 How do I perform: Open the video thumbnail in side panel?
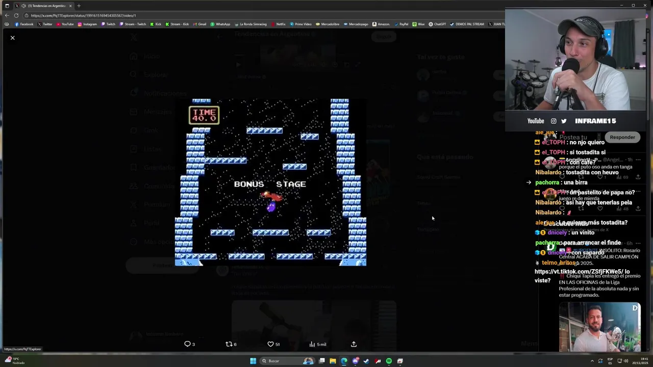click(x=600, y=327)
